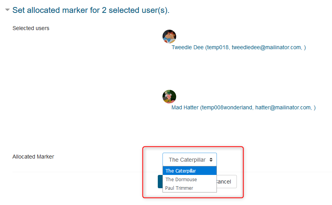The height and width of the screenshot is (205, 332).
Task: Open Mad Hatter's user profile link
Action: [243, 107]
